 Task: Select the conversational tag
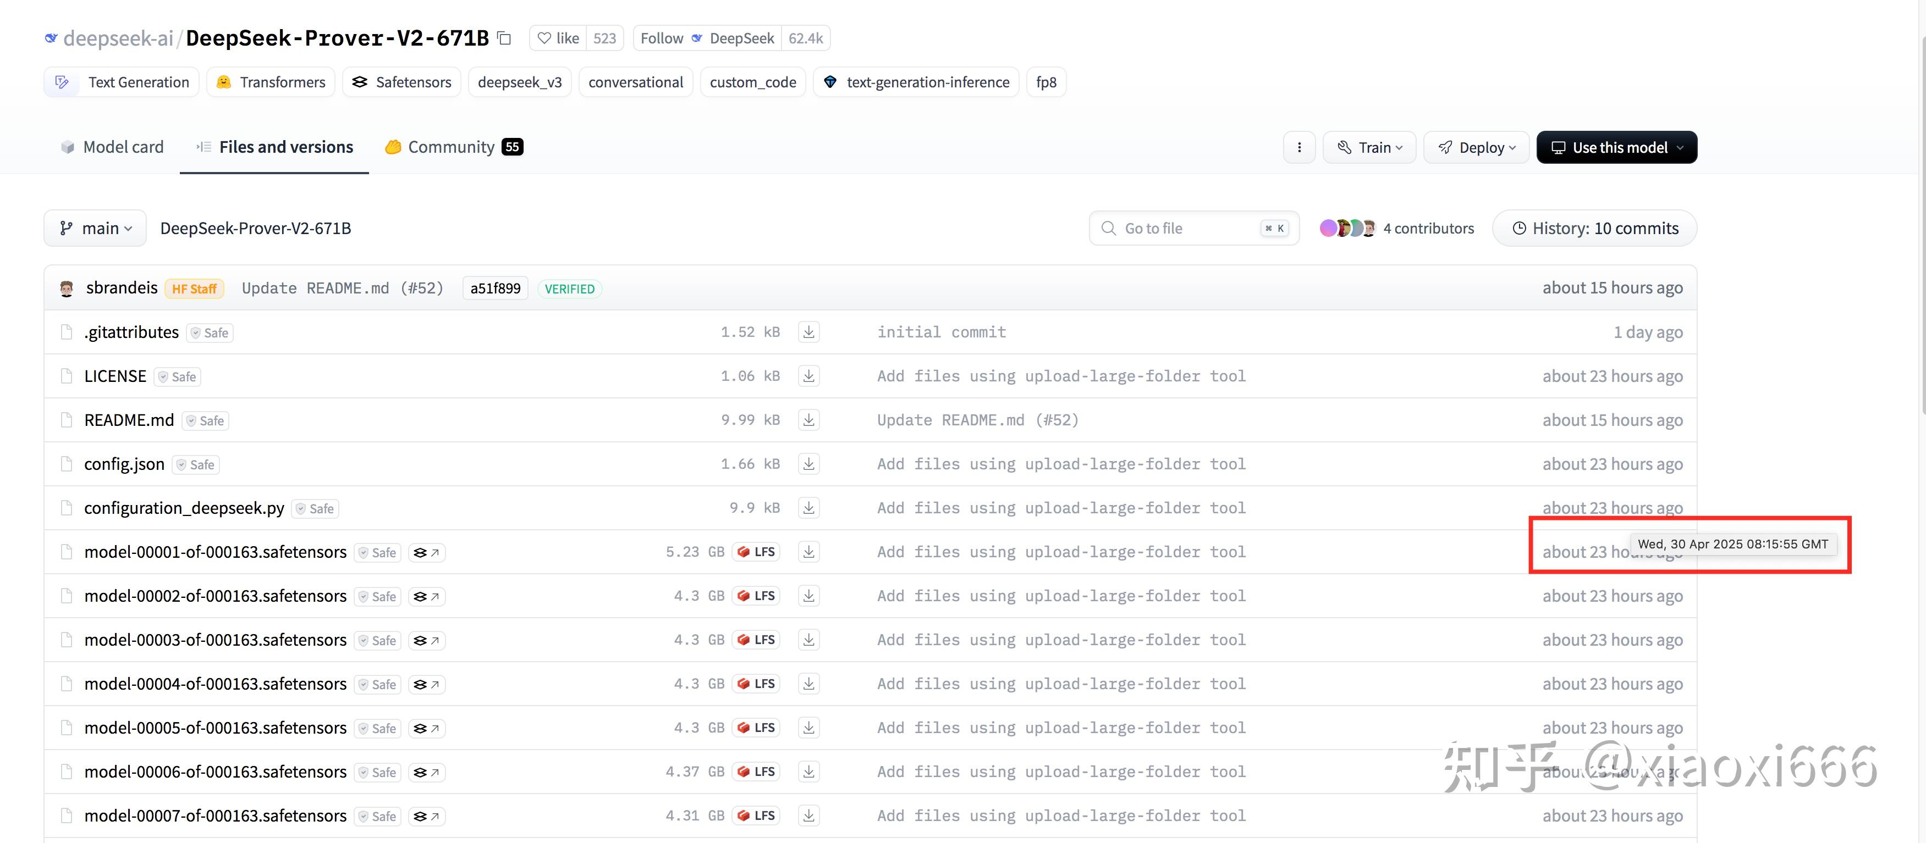coord(636,82)
